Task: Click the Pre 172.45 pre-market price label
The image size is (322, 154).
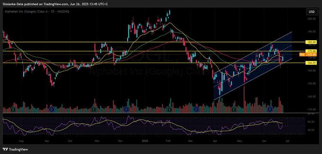Action: click(x=308, y=55)
